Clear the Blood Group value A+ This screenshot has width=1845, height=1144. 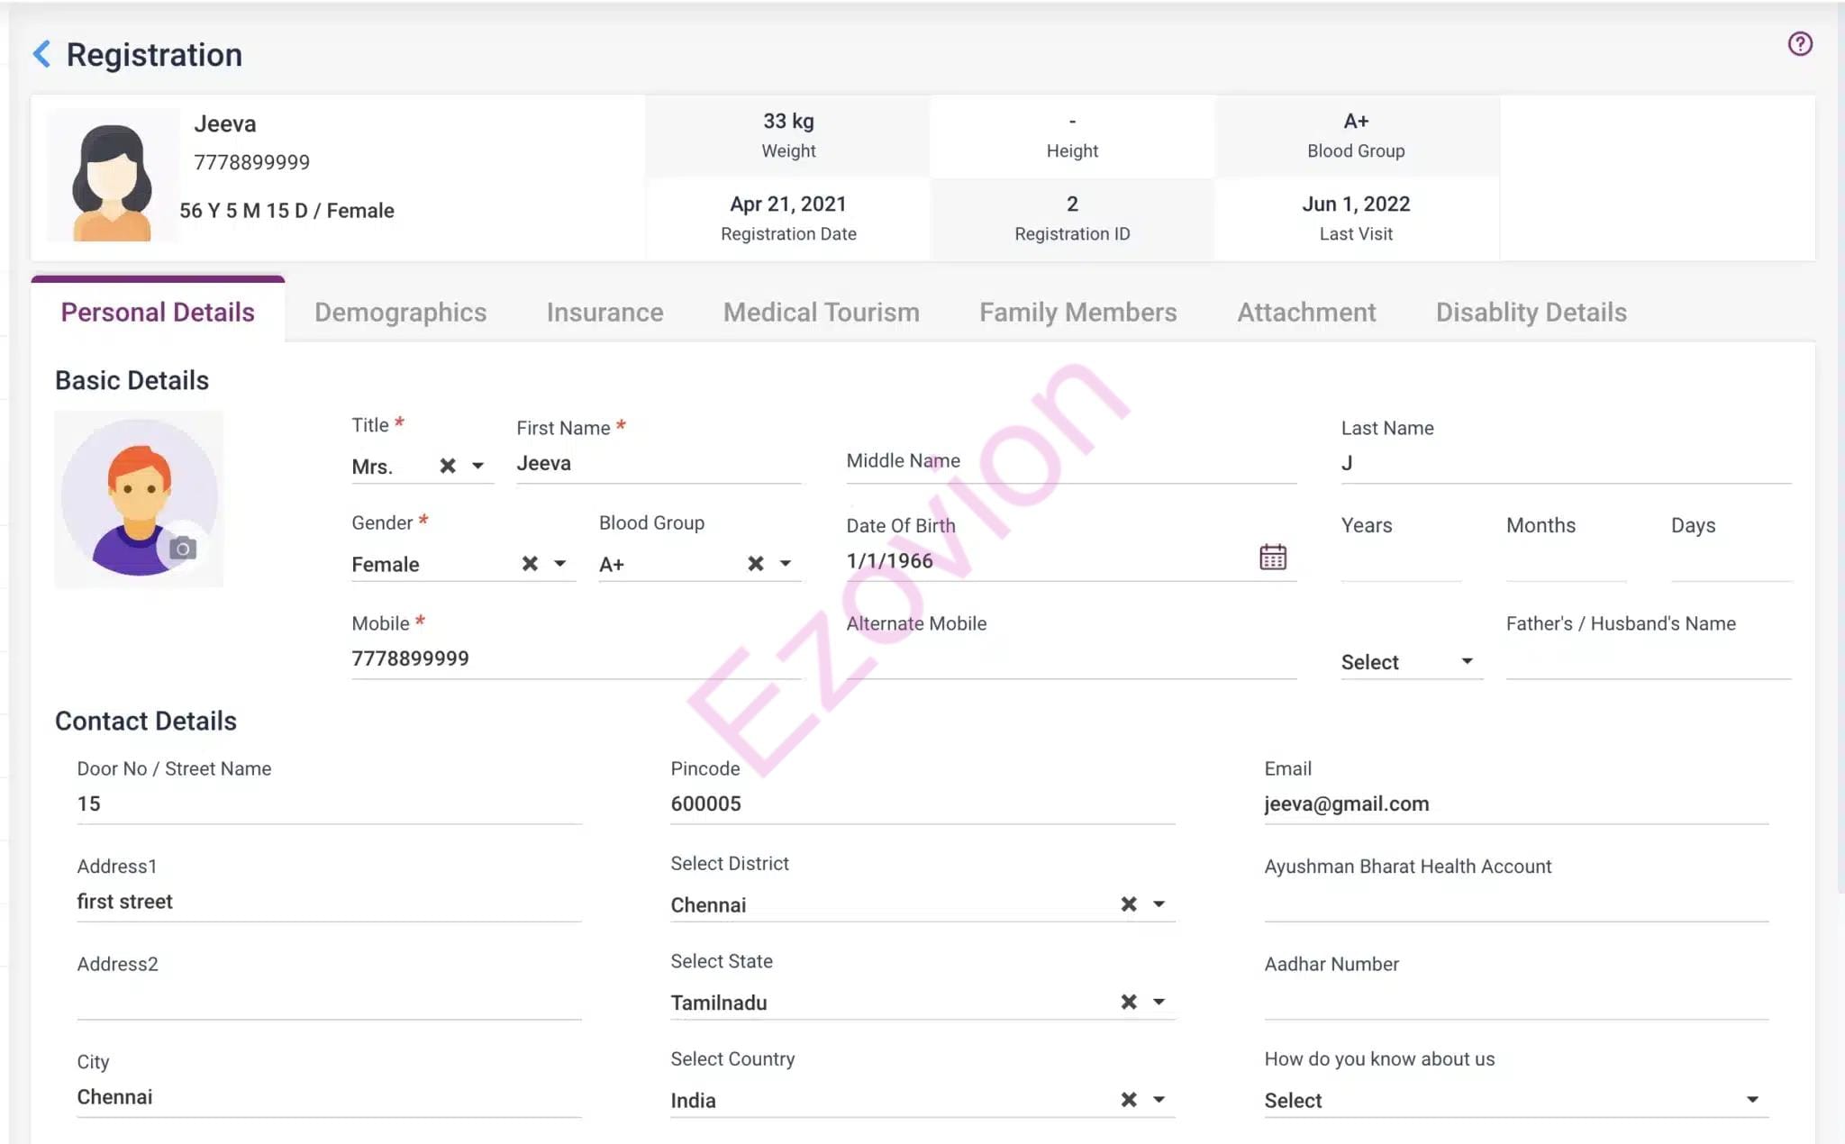[755, 564]
